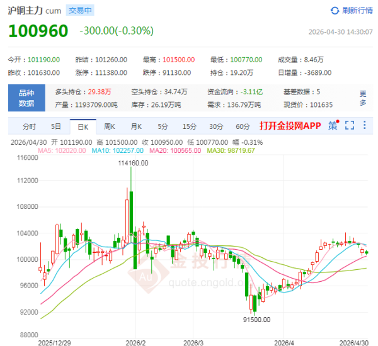This screenshot has height=346, width=378.
Task: Click the 88000 price axis label
Action: point(29,335)
